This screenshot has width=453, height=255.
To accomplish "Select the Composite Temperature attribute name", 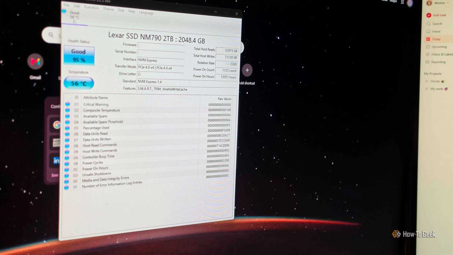I will 102,110.
